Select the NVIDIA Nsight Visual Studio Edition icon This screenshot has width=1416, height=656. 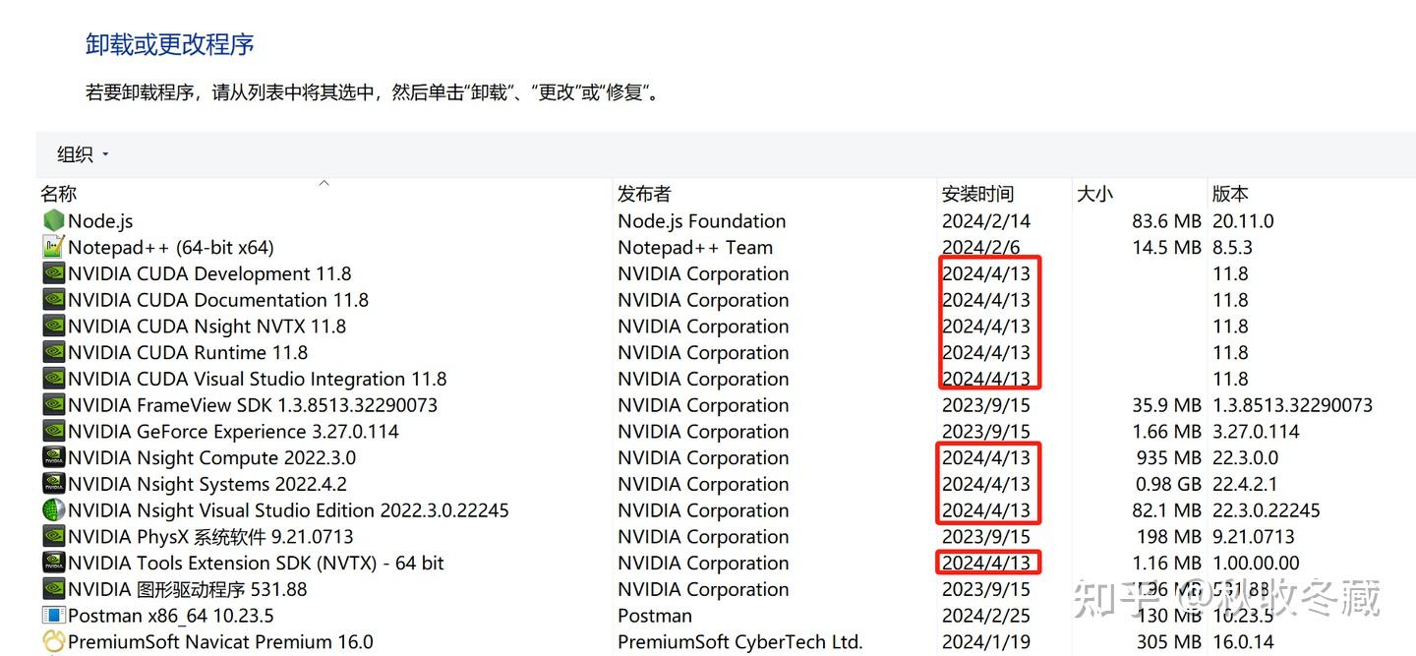[x=53, y=509]
